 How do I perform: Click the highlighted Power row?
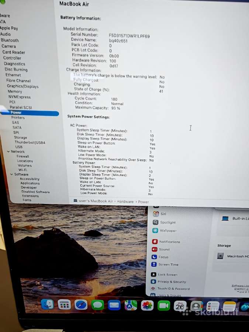30,113
